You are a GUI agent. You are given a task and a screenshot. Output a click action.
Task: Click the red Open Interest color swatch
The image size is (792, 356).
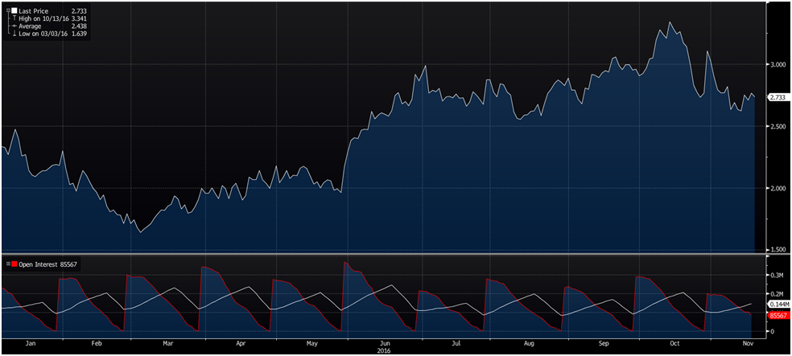(14, 264)
